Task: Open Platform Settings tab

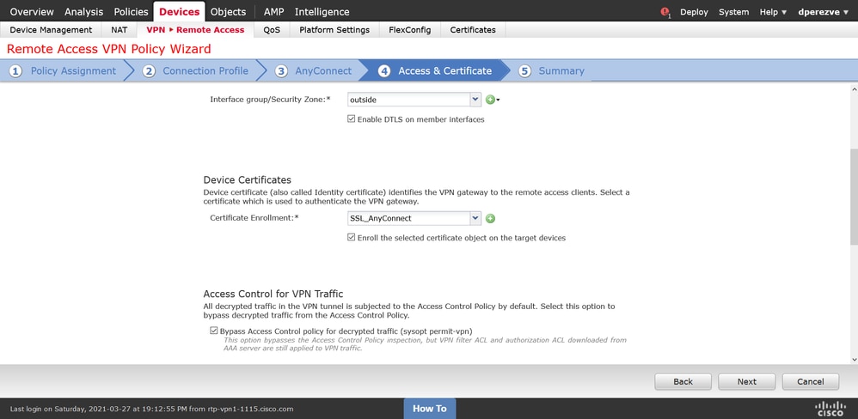Action: tap(334, 30)
